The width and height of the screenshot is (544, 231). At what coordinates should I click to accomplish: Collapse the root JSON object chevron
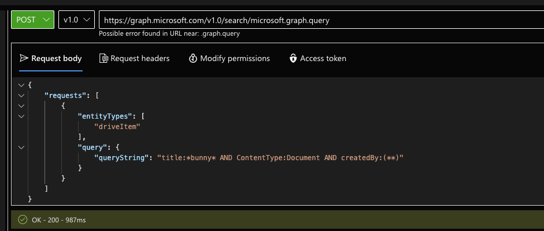[x=21, y=85]
